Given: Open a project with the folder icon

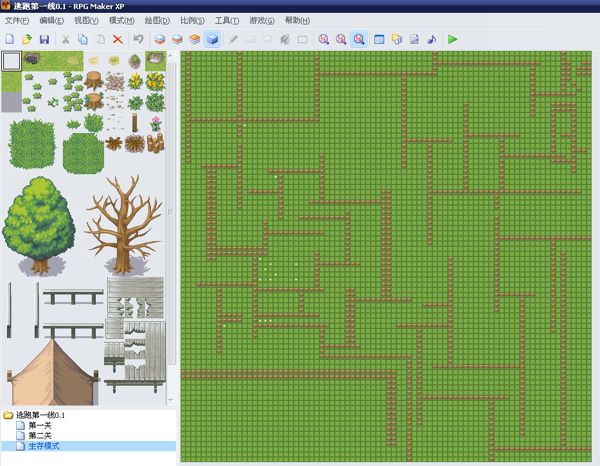Looking at the screenshot, I should 27,39.
